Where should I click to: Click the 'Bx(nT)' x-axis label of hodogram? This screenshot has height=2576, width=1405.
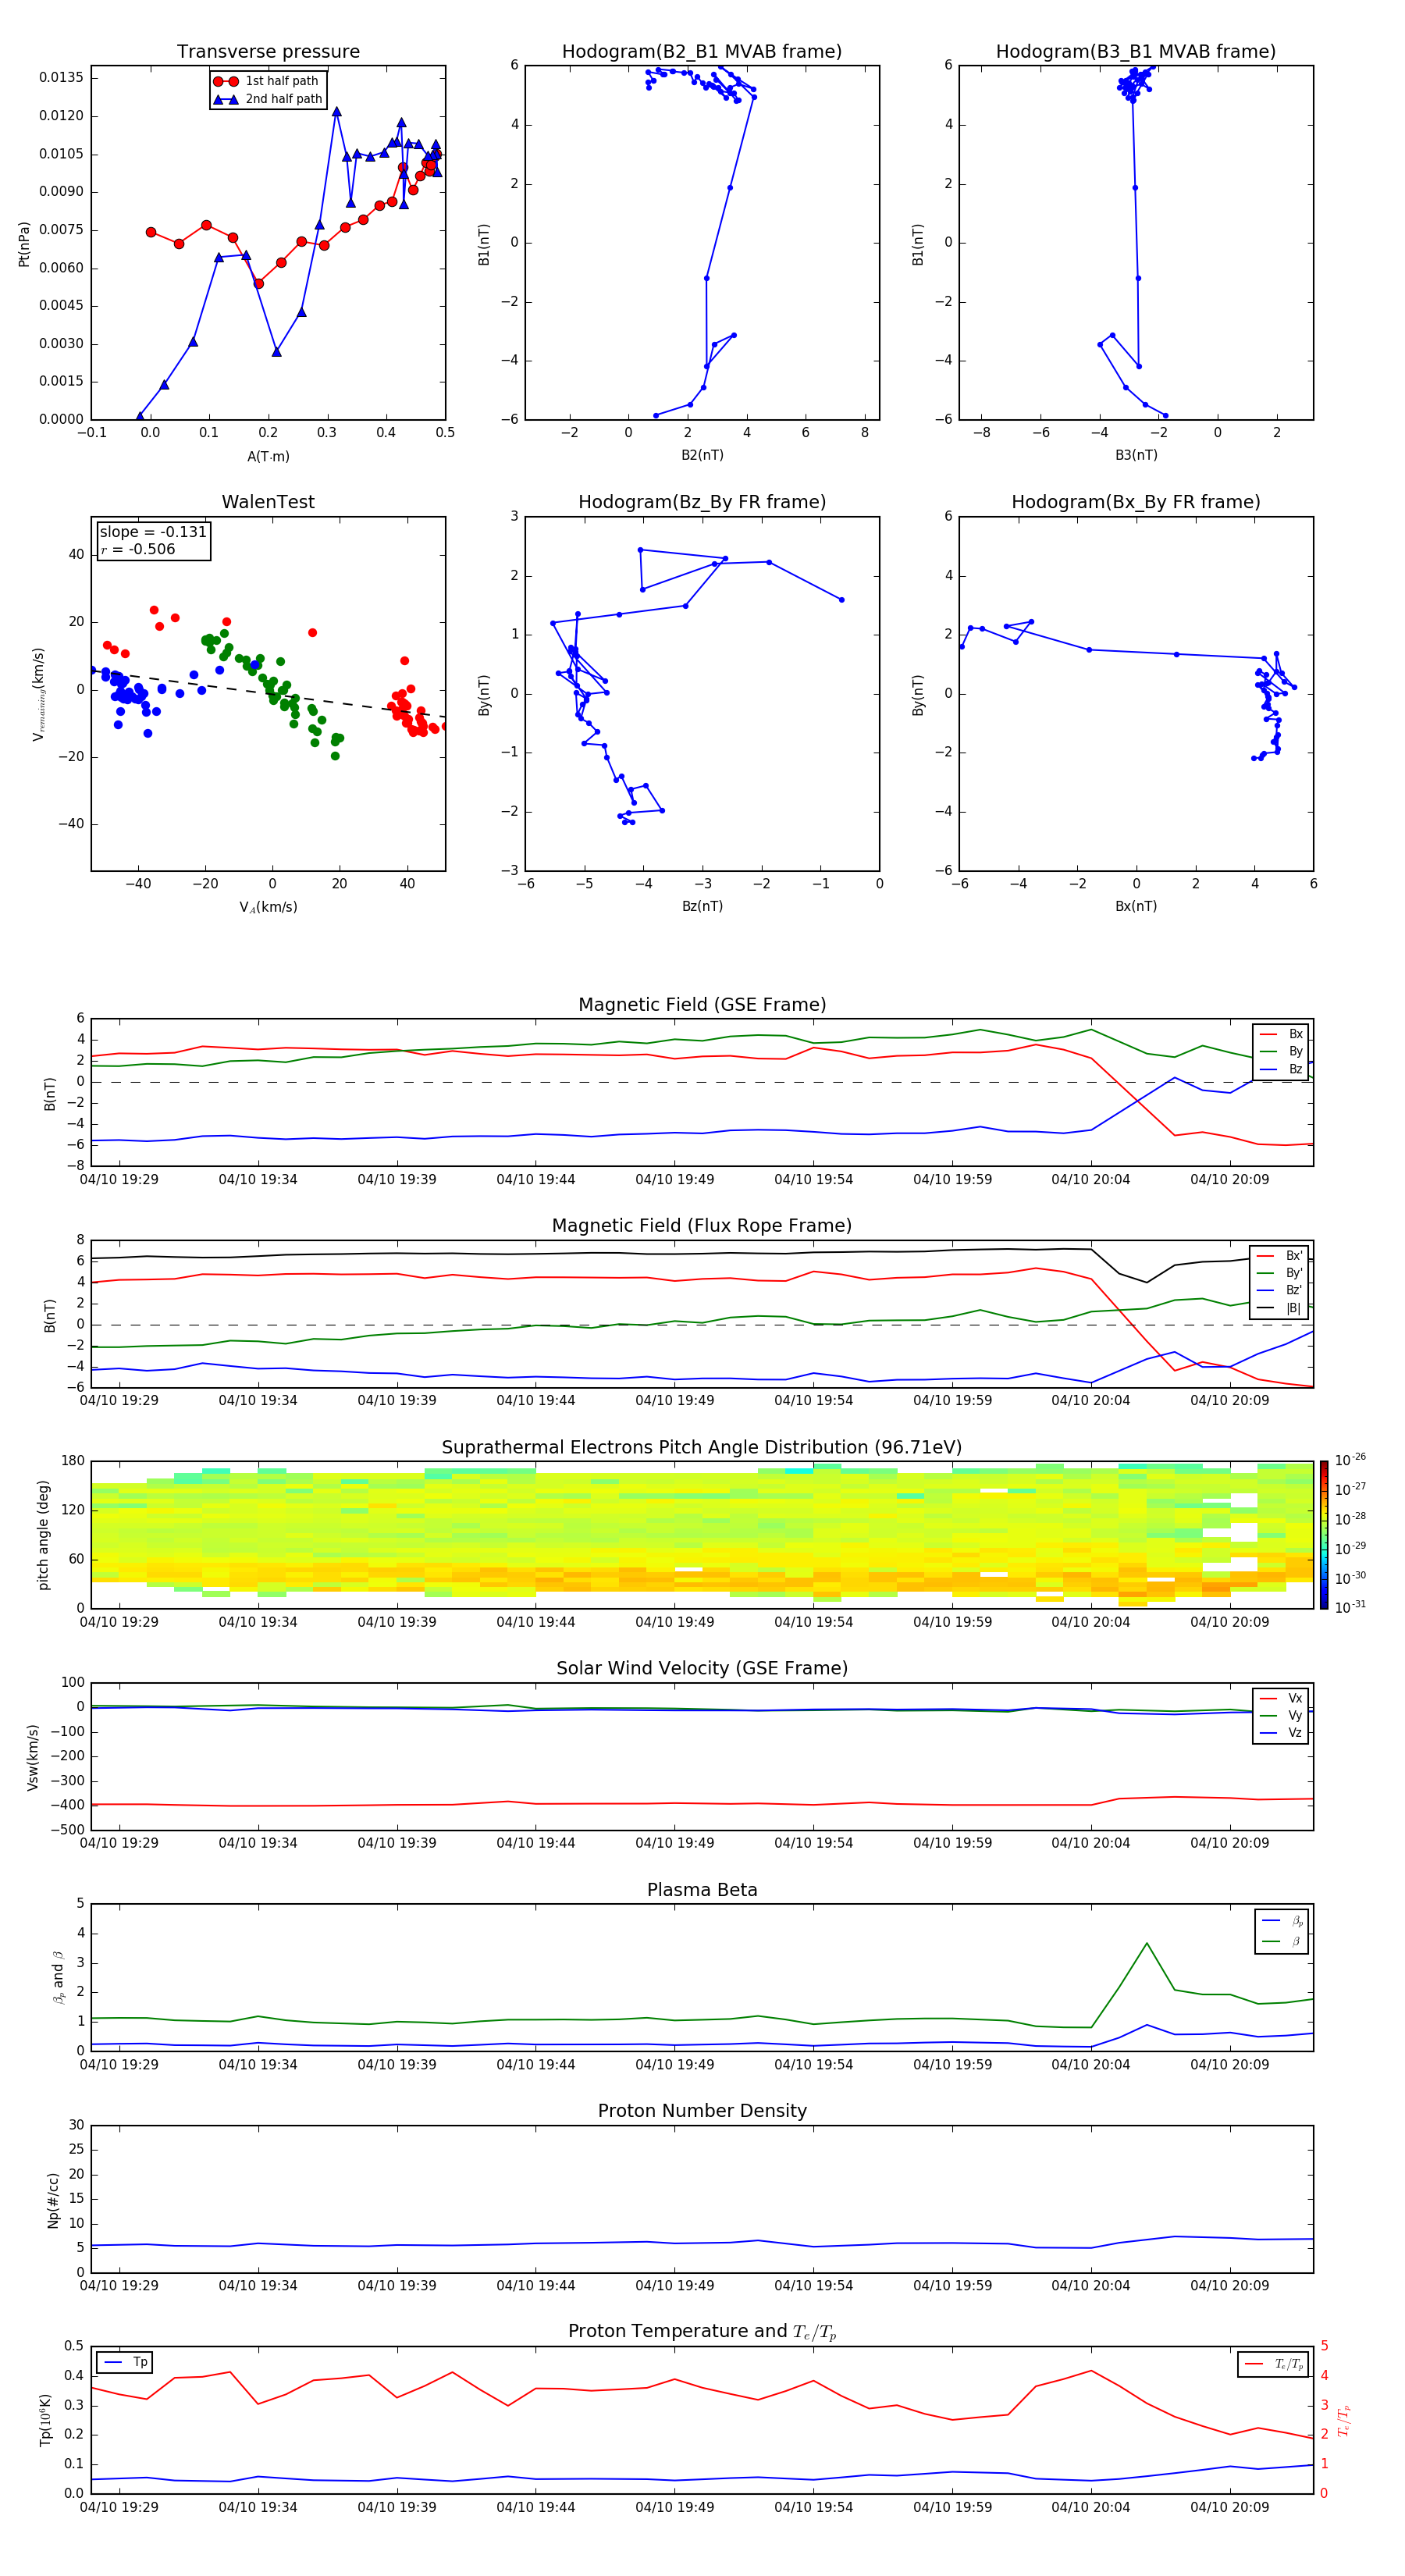tap(1136, 906)
